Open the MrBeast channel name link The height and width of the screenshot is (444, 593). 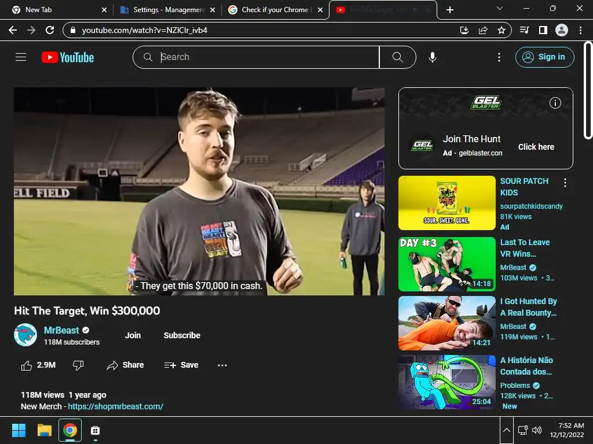61,330
